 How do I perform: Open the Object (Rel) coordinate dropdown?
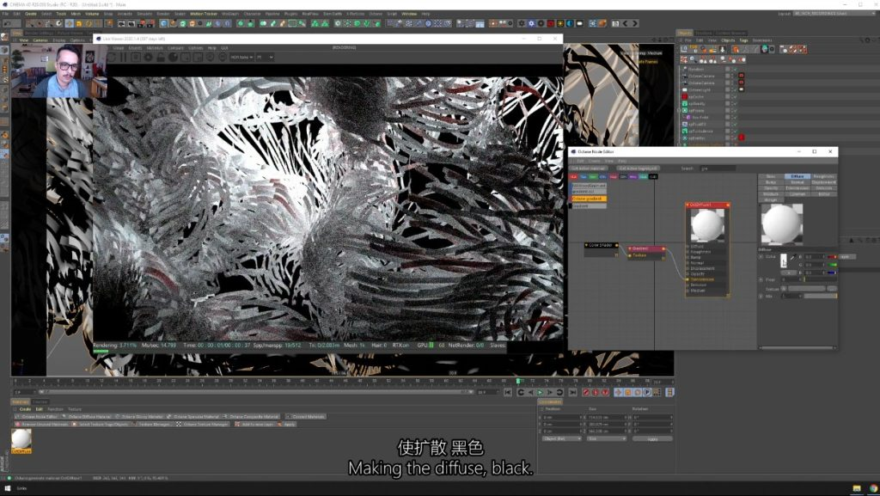click(560, 438)
